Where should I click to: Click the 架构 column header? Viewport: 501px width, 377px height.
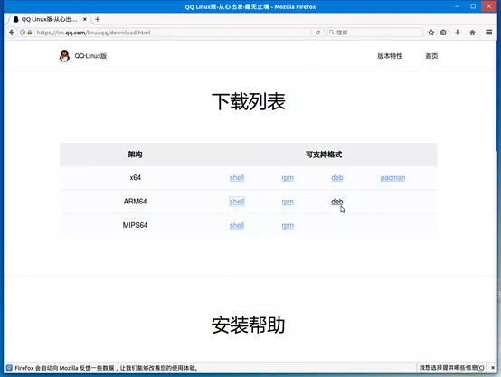[x=135, y=155]
